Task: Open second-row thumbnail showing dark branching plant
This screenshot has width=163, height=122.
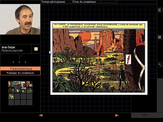Action: (11, 90)
